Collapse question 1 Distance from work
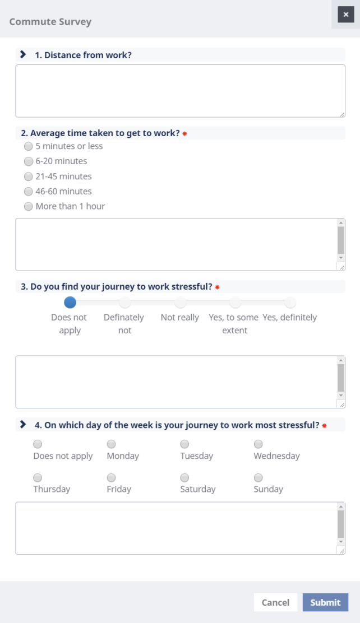Screen dimensions: 360x623 [x=23, y=54]
